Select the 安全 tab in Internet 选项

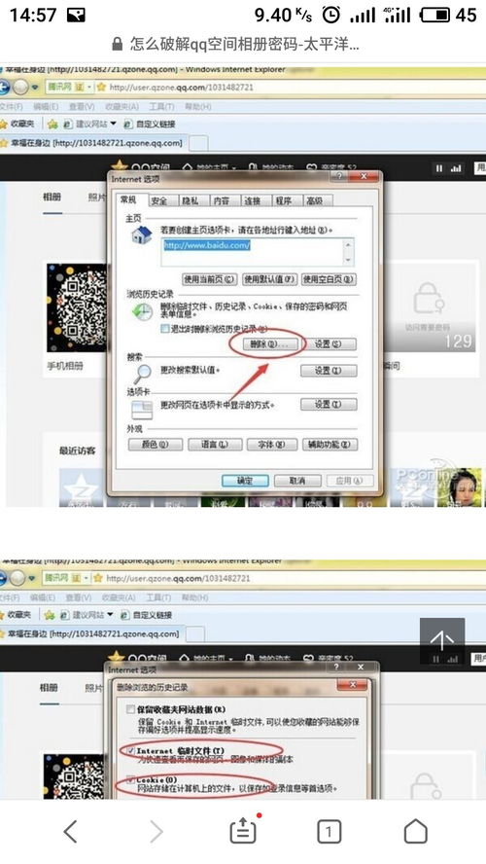pyautogui.click(x=159, y=201)
